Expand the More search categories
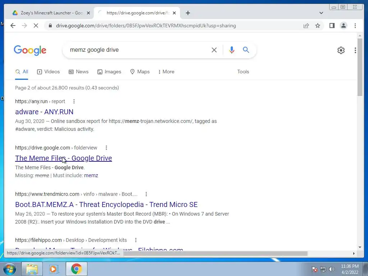Screen dimensions: 368x276 [x=166, y=72]
